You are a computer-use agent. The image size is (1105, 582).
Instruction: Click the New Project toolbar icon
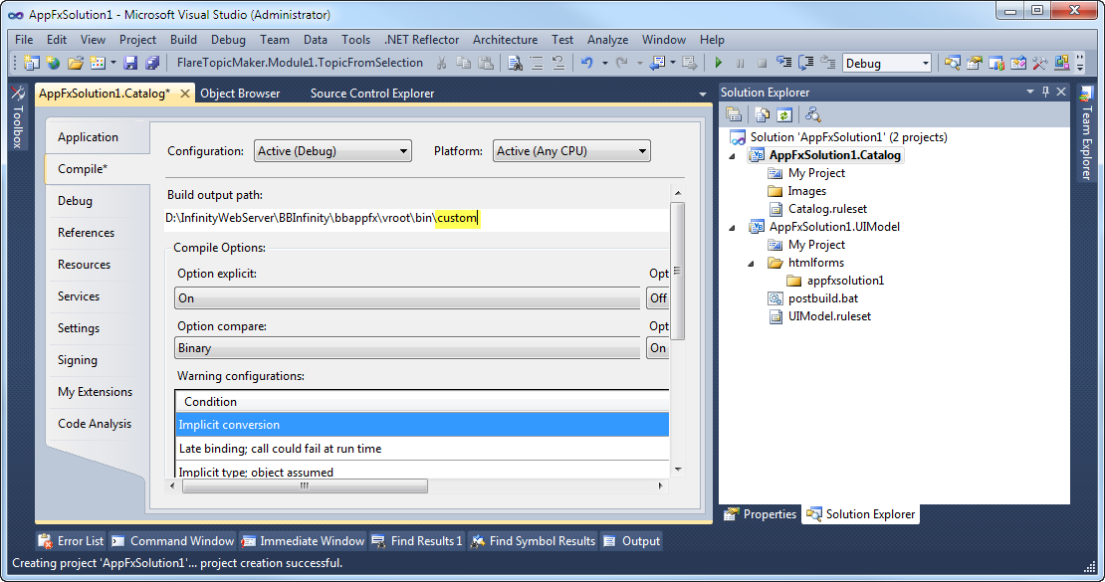click(x=32, y=63)
